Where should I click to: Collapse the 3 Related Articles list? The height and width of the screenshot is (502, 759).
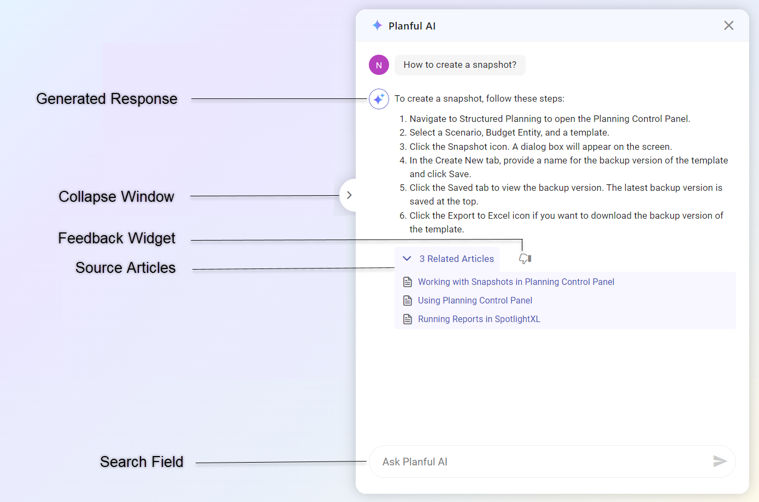click(x=407, y=259)
